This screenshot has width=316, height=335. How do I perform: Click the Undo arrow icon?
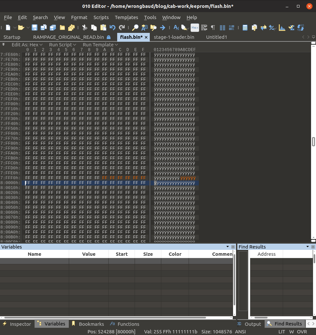[x=113, y=28]
